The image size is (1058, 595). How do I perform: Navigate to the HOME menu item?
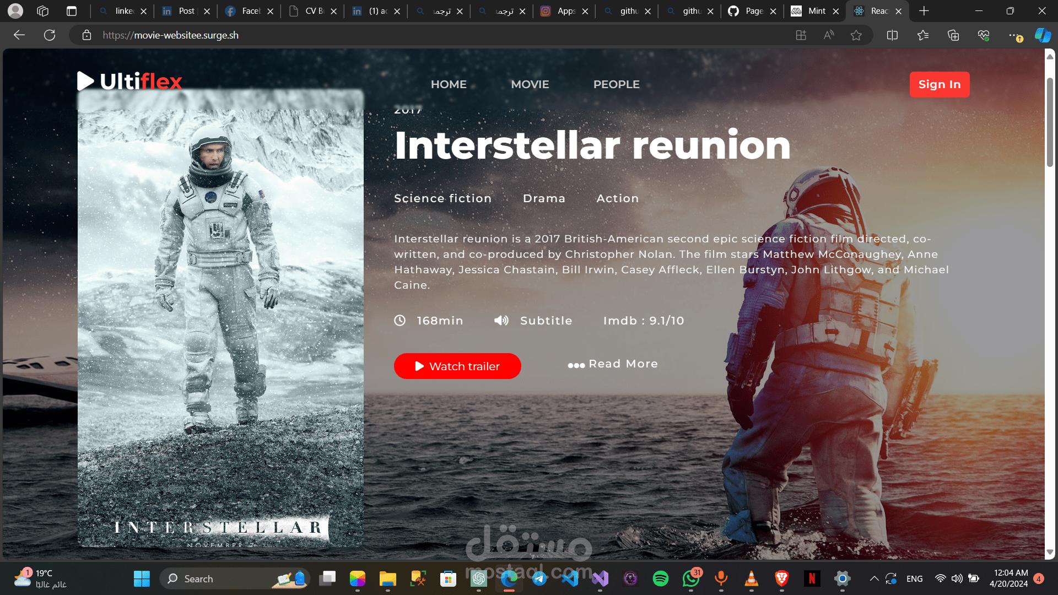click(x=449, y=84)
